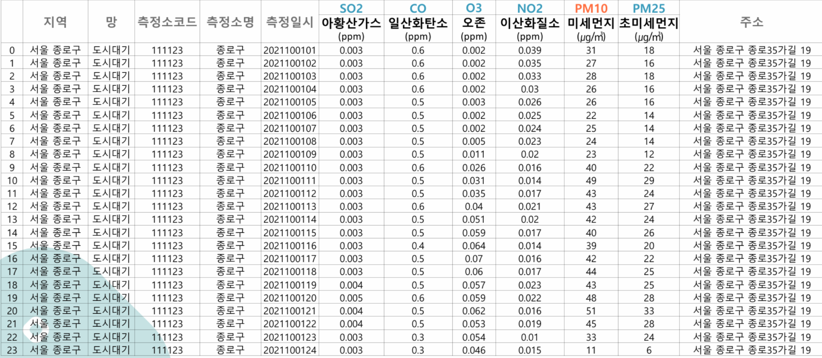Select the 측정일시 column header
This screenshot has height=358, width=822.
[x=290, y=22]
